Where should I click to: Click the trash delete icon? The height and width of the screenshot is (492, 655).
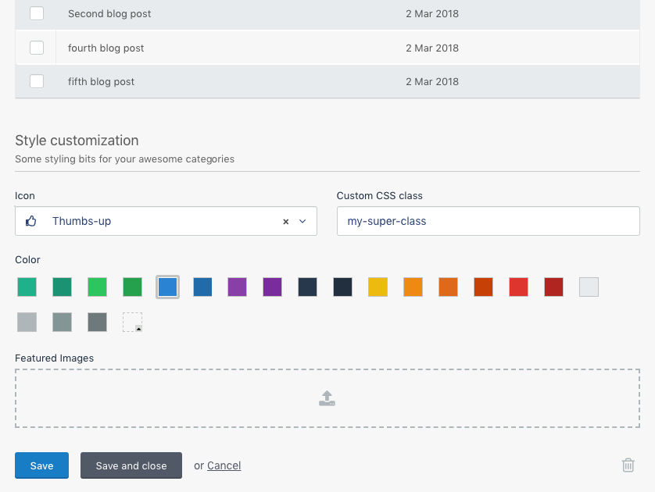628,465
